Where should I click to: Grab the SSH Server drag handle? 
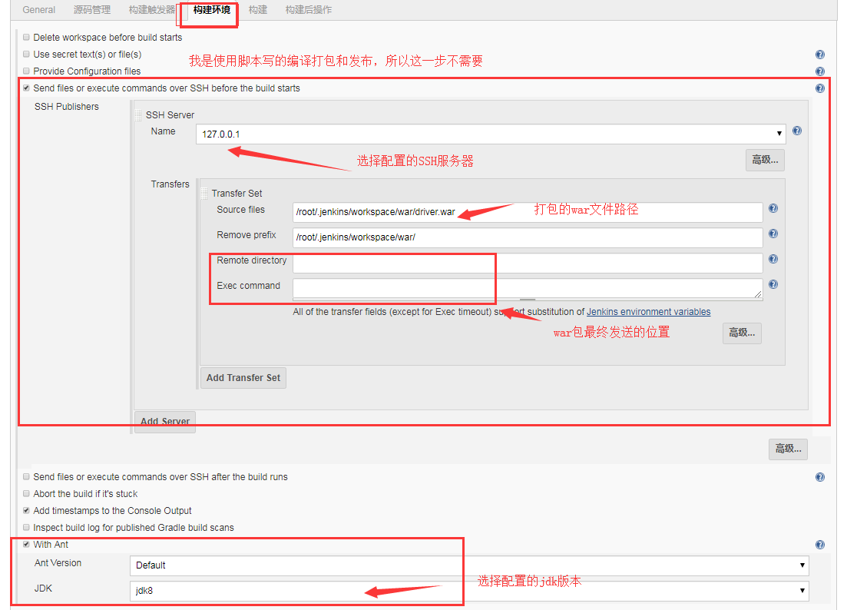(139, 114)
